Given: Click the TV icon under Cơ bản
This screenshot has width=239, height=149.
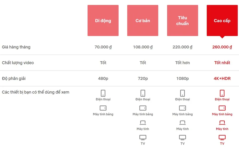Looking at the screenshot, I should click(143, 137).
